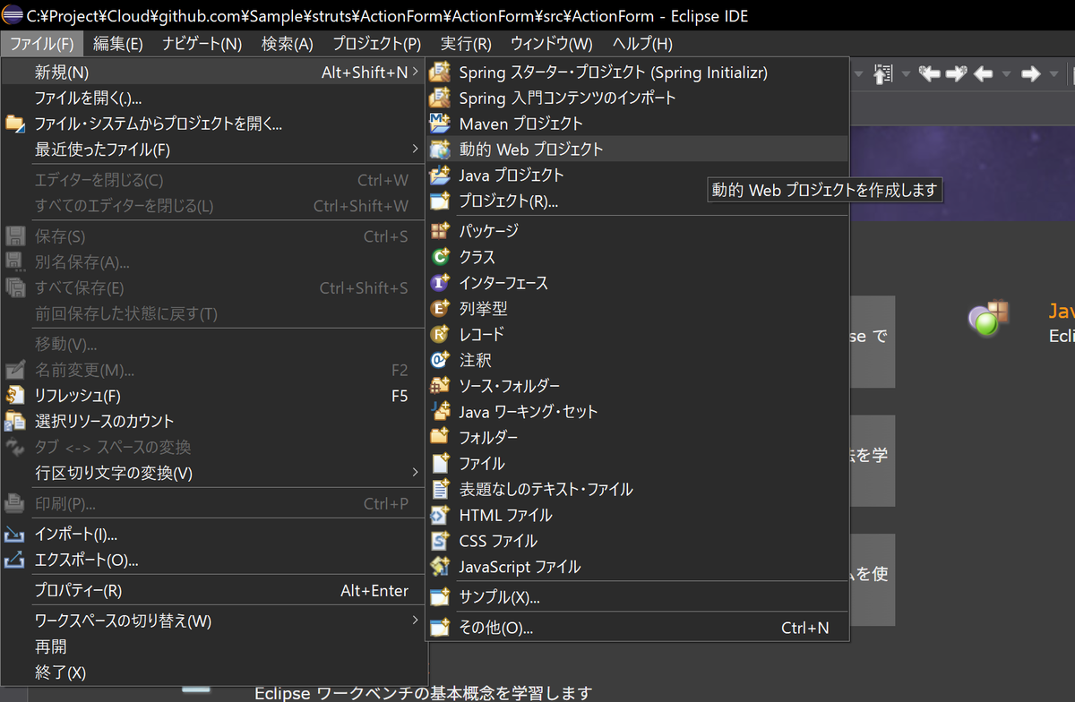Expand the 新規(N) submenu entry

(x=213, y=72)
